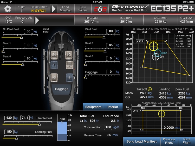Tap the cyan LDW landing weight marker

point(158,53)
